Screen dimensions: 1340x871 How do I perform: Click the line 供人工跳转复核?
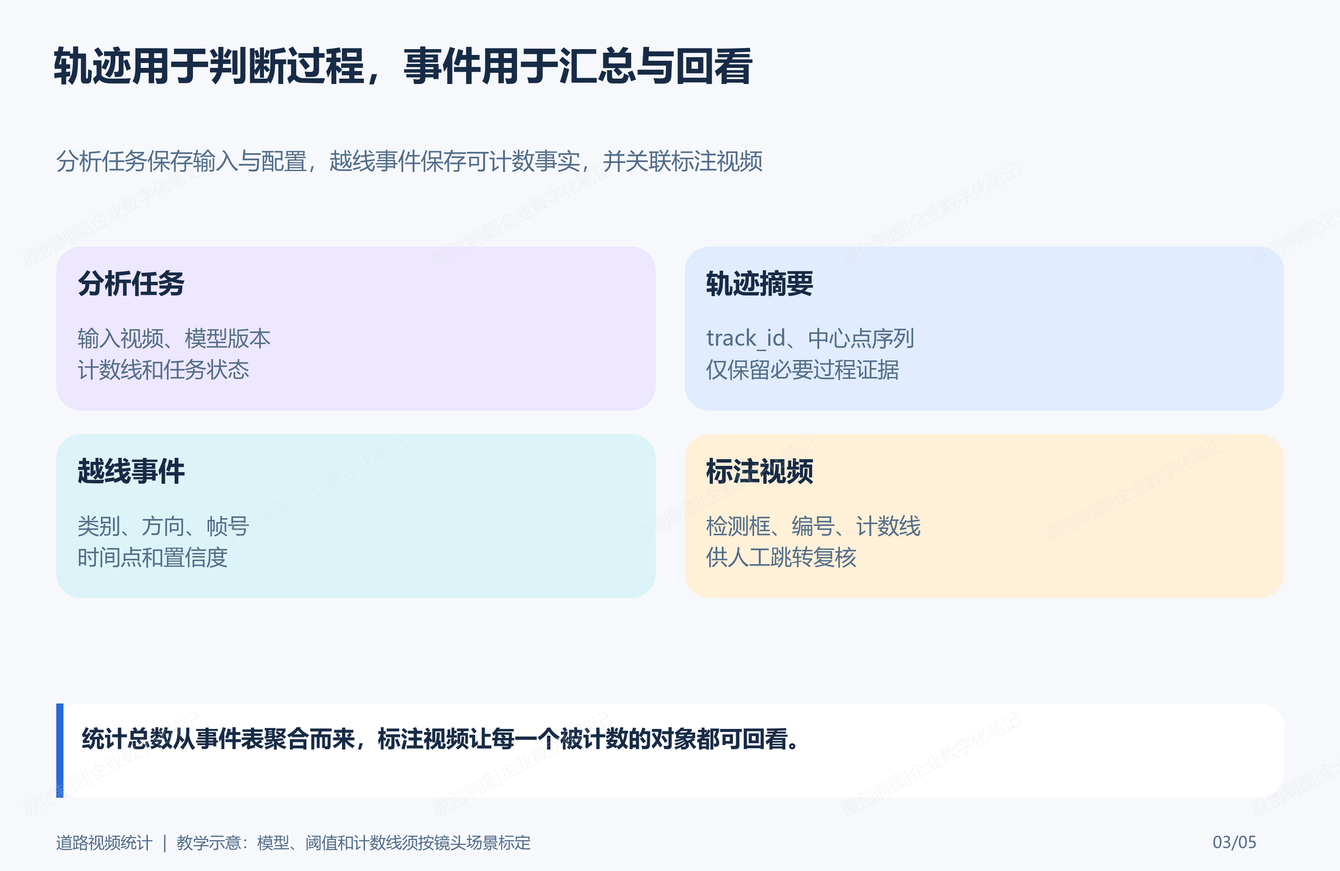click(781, 558)
